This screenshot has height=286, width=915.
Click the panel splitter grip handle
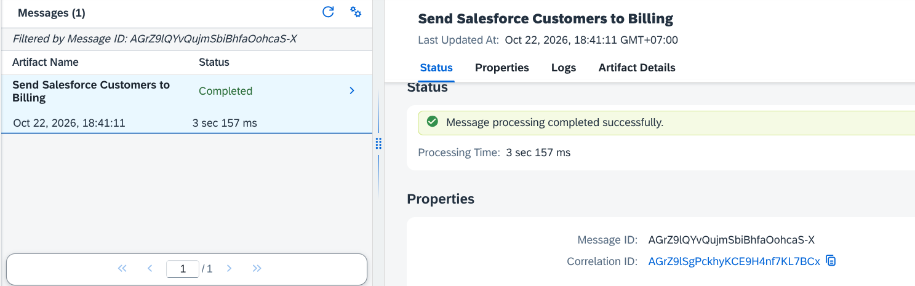tap(378, 143)
